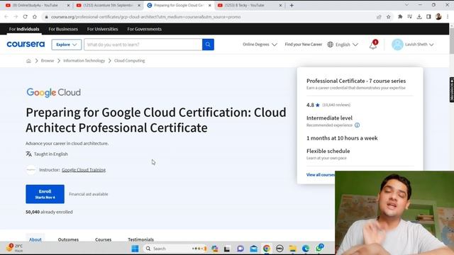This screenshot has width=454, height=255.
Task: Go to Information Technology breadcrumb
Action: (84, 61)
